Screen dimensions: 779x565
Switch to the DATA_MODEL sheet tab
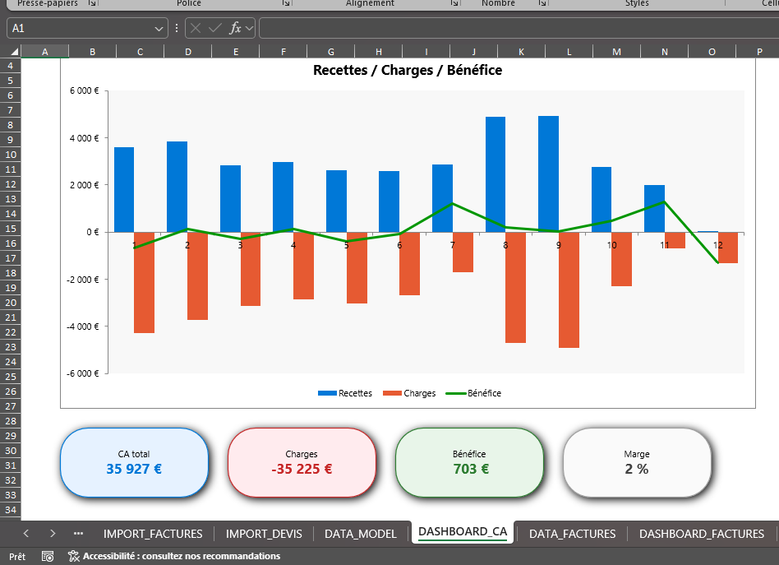coord(360,533)
